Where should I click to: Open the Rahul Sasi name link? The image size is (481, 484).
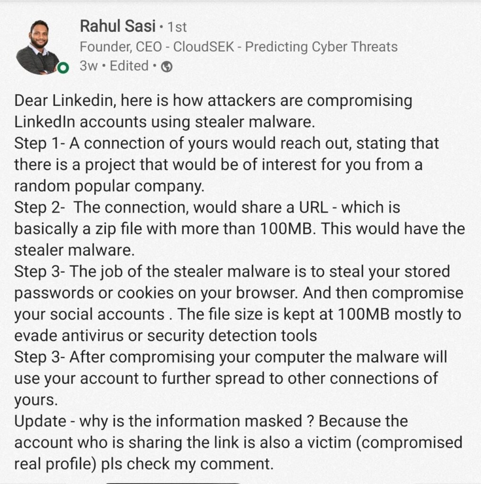pyautogui.click(x=118, y=26)
